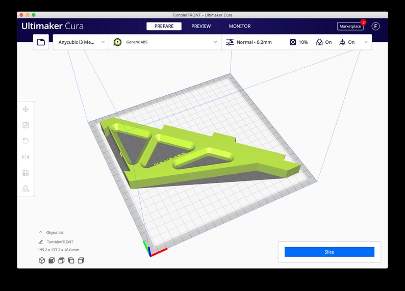Select the Scale tool
The width and height of the screenshot is (405, 291).
[x=26, y=125]
